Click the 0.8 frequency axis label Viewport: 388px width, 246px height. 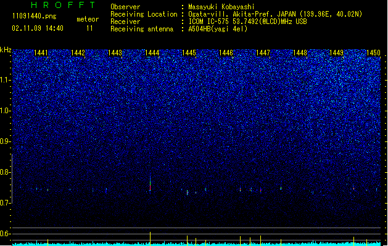(x=6, y=172)
